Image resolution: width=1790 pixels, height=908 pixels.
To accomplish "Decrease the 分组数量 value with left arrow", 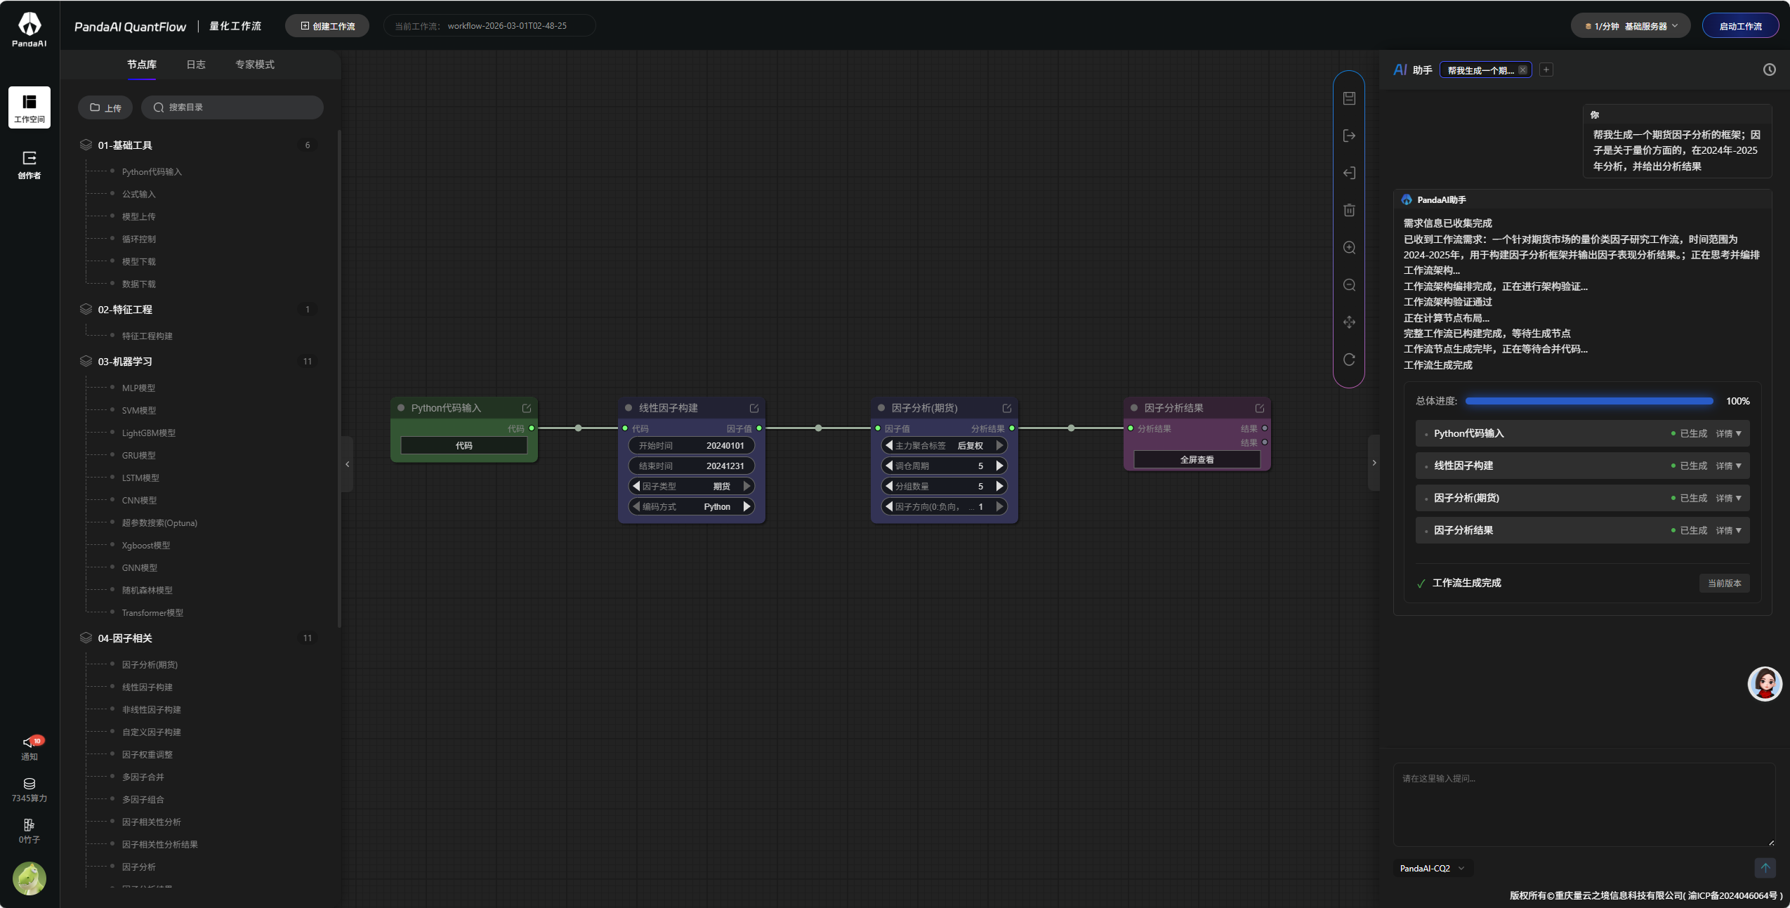I will 889,486.
